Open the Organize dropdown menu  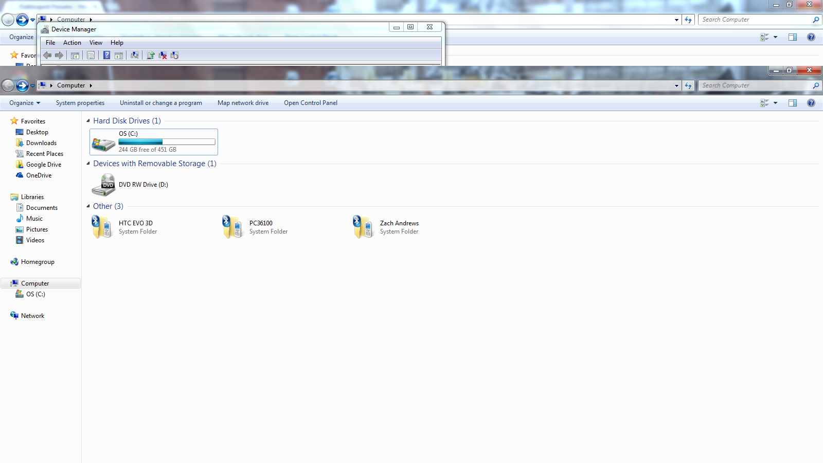click(25, 103)
